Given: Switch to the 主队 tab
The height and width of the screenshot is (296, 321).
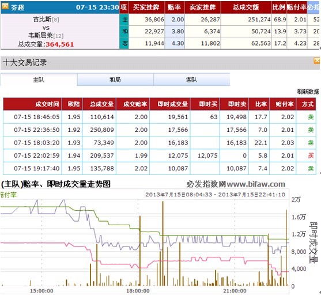Looking at the screenshot, I should [39, 79].
